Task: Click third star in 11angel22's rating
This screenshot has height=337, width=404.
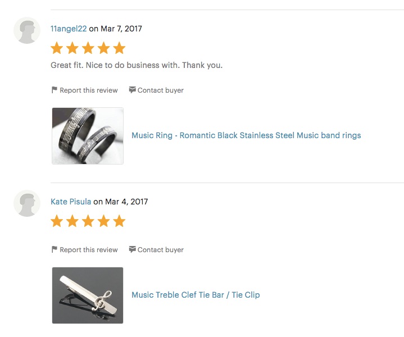Action: coord(88,48)
